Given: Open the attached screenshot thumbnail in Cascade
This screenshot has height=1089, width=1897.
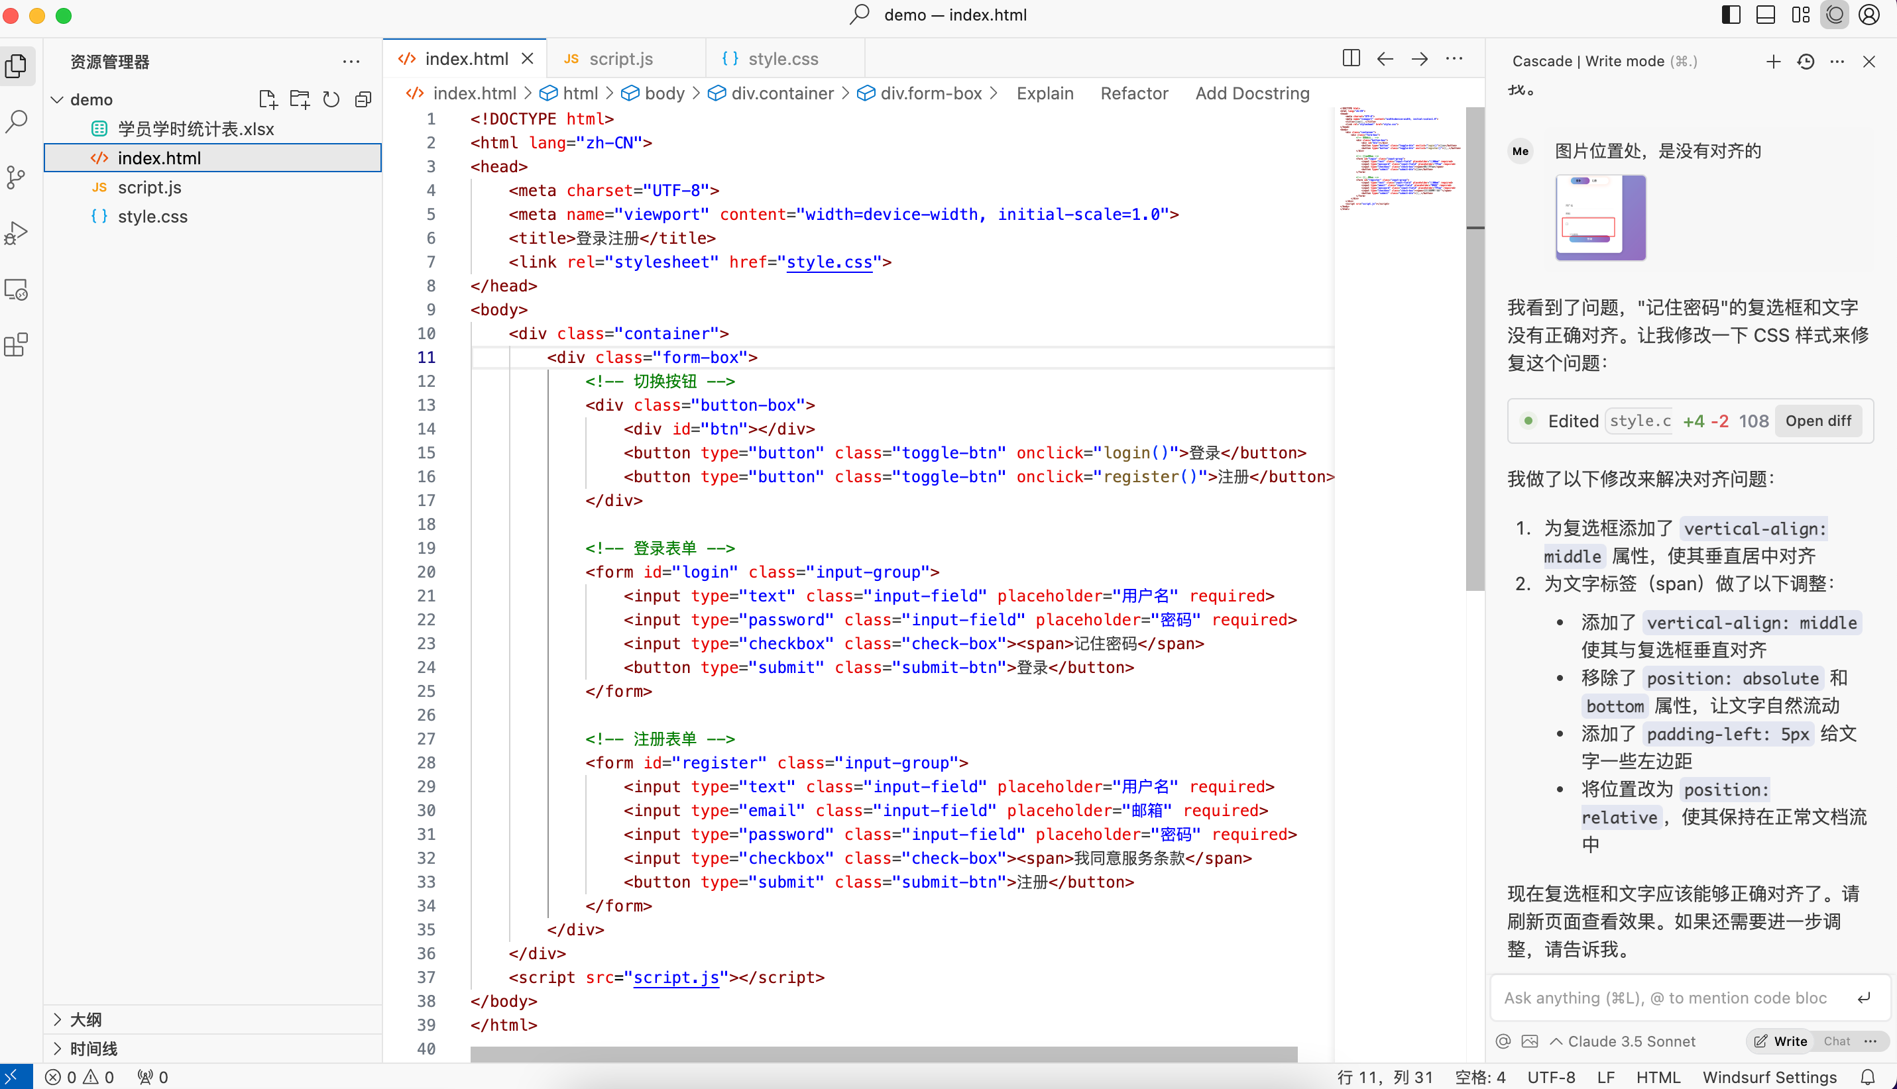Looking at the screenshot, I should [1601, 218].
